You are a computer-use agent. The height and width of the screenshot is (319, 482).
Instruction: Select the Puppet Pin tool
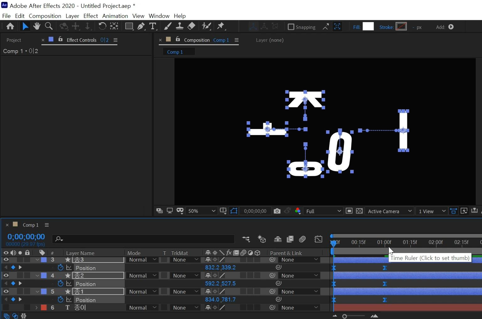coord(221,26)
